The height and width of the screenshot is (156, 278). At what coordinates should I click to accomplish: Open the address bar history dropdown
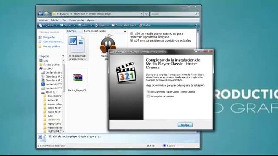[142, 14]
